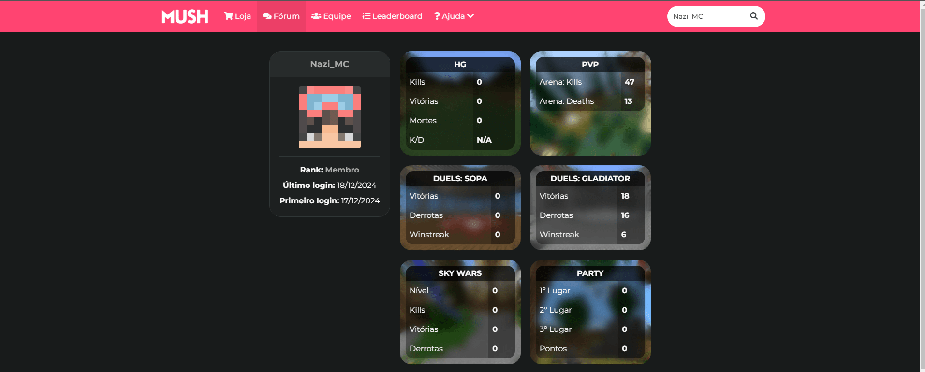Click the Gladiator Winstreak value 6
Image resolution: width=925 pixels, height=372 pixels.
point(624,234)
